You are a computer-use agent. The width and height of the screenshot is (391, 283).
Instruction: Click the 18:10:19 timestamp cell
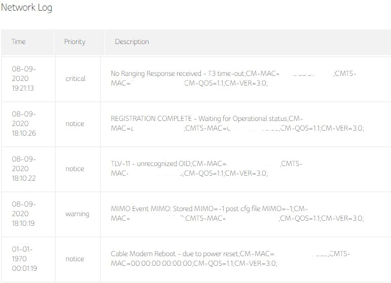[24, 214]
